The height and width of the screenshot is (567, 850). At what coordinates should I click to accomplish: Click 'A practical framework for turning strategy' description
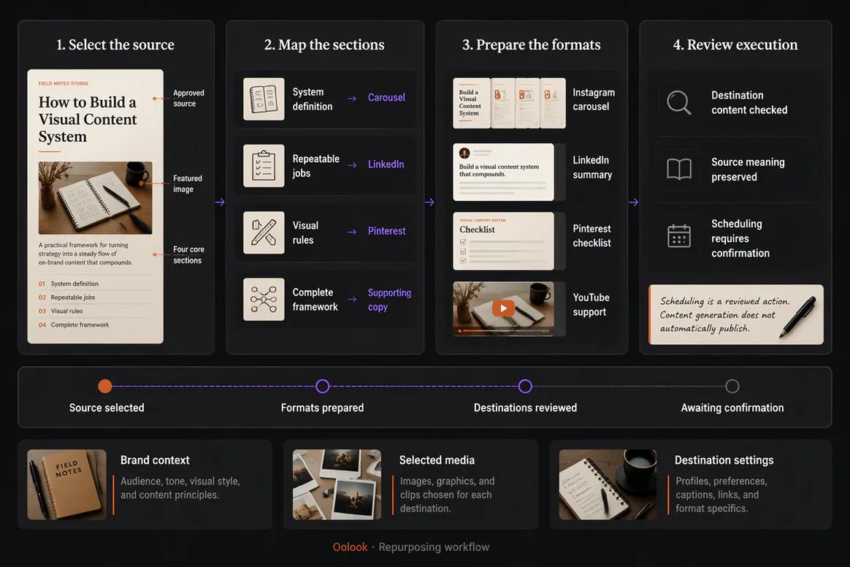pos(85,254)
